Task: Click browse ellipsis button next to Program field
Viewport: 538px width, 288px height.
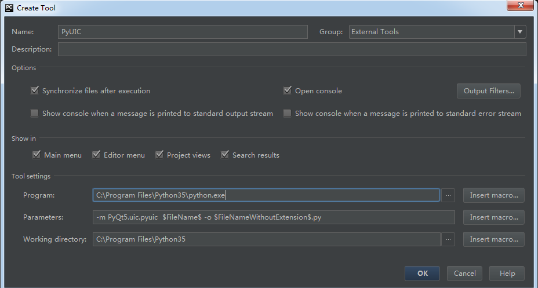Action: [x=448, y=195]
